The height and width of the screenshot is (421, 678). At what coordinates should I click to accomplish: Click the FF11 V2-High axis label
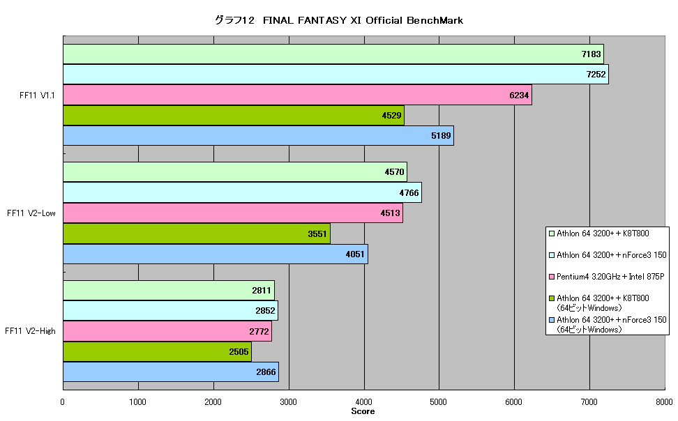[x=30, y=331]
